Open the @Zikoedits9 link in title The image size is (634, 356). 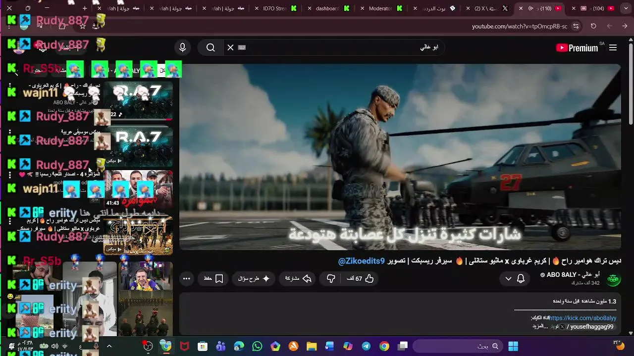(362, 261)
